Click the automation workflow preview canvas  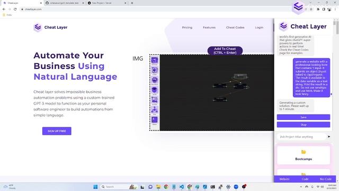(217, 92)
